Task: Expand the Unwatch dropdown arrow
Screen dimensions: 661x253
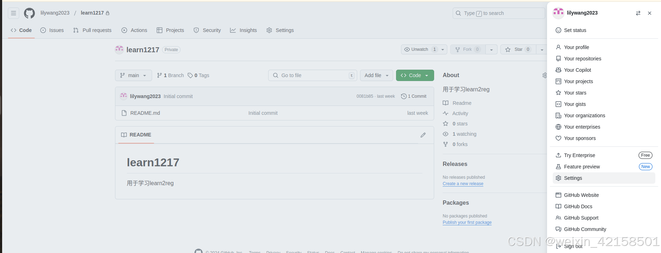Action: tap(443, 49)
